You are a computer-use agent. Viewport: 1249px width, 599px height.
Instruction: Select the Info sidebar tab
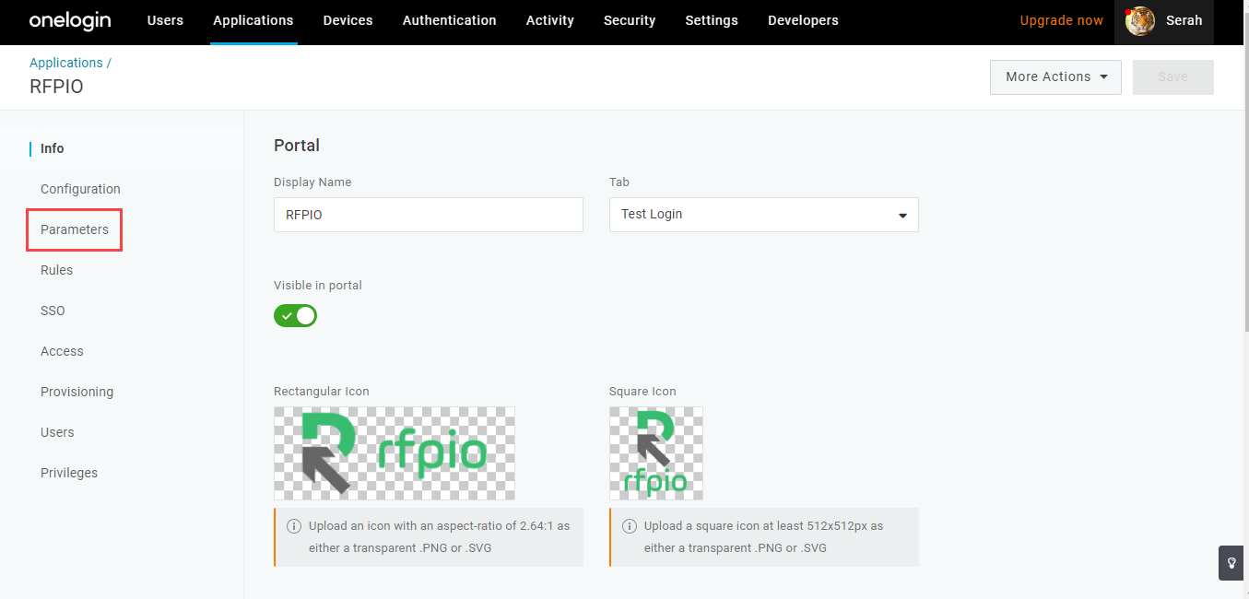pos(122,148)
